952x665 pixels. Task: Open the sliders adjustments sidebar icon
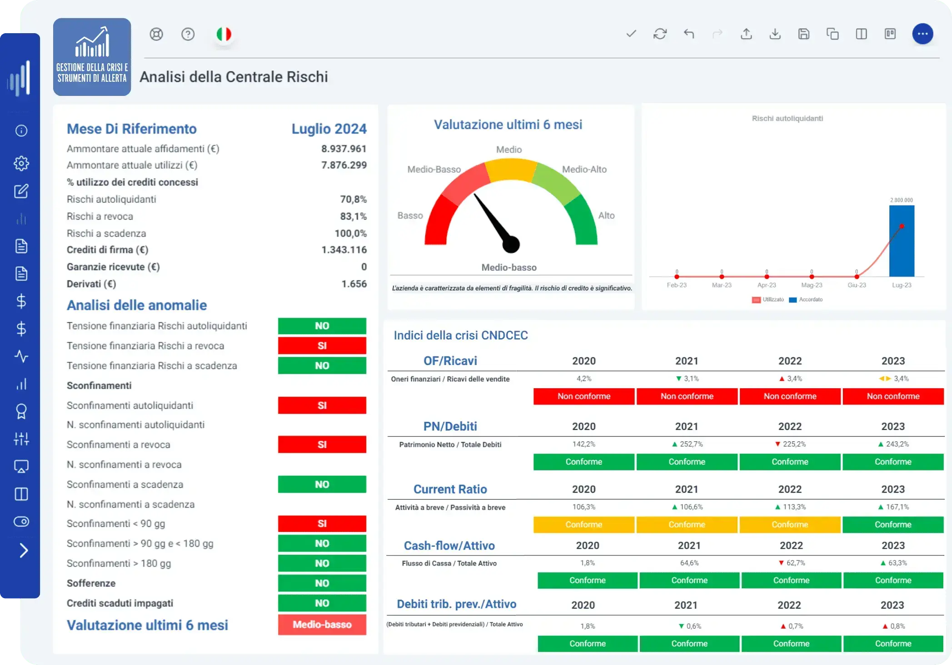pos(21,439)
